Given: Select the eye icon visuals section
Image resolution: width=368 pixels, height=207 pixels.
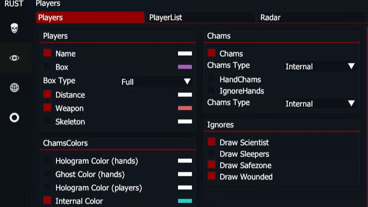Looking at the screenshot, I should (x=14, y=58).
